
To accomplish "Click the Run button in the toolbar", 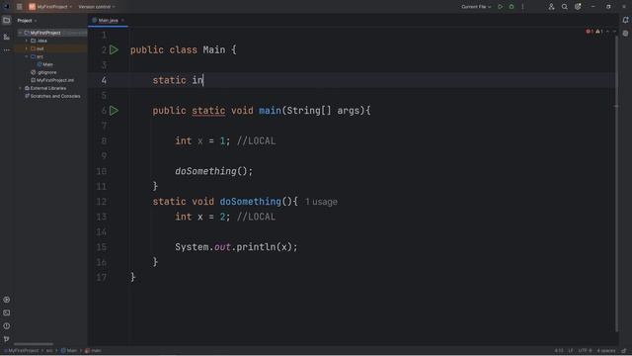I will tap(501, 7).
